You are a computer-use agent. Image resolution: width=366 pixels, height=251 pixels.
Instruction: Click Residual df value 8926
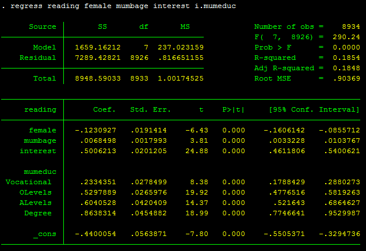tap(139, 58)
